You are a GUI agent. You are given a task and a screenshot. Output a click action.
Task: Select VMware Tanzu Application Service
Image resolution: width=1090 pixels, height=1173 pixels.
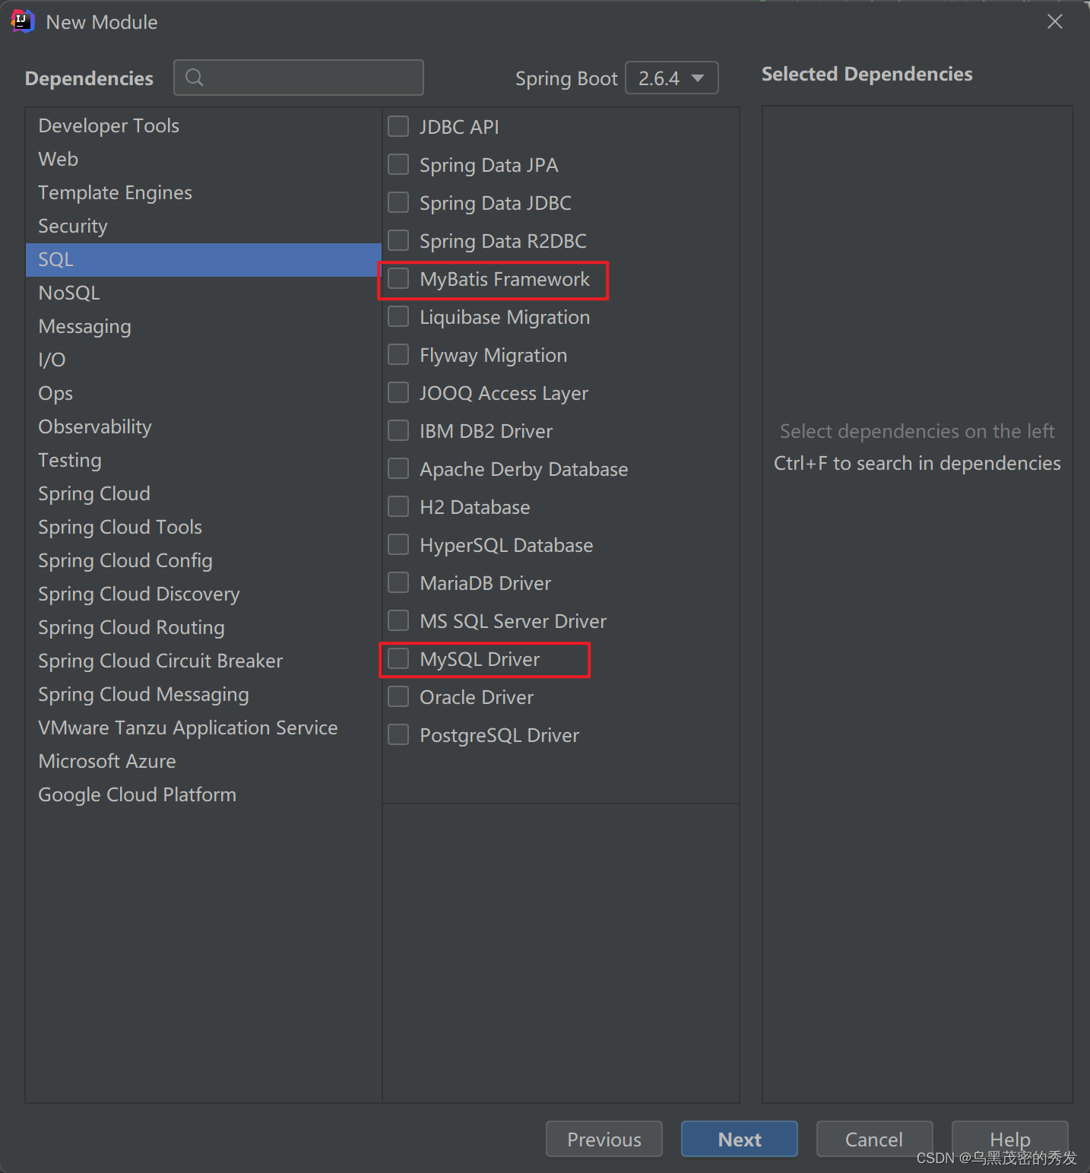204,728
